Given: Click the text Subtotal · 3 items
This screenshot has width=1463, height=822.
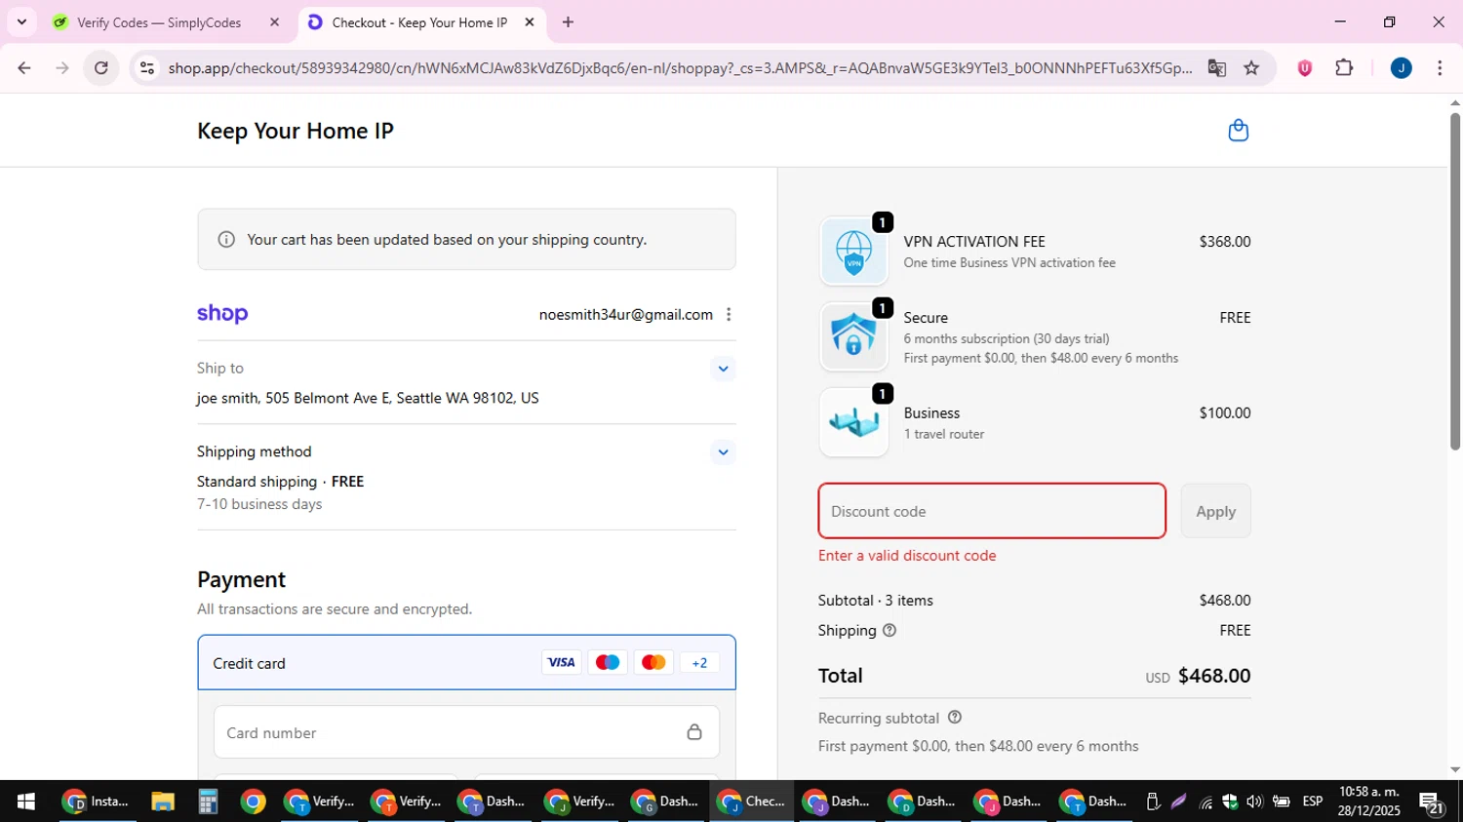Looking at the screenshot, I should (x=876, y=601).
